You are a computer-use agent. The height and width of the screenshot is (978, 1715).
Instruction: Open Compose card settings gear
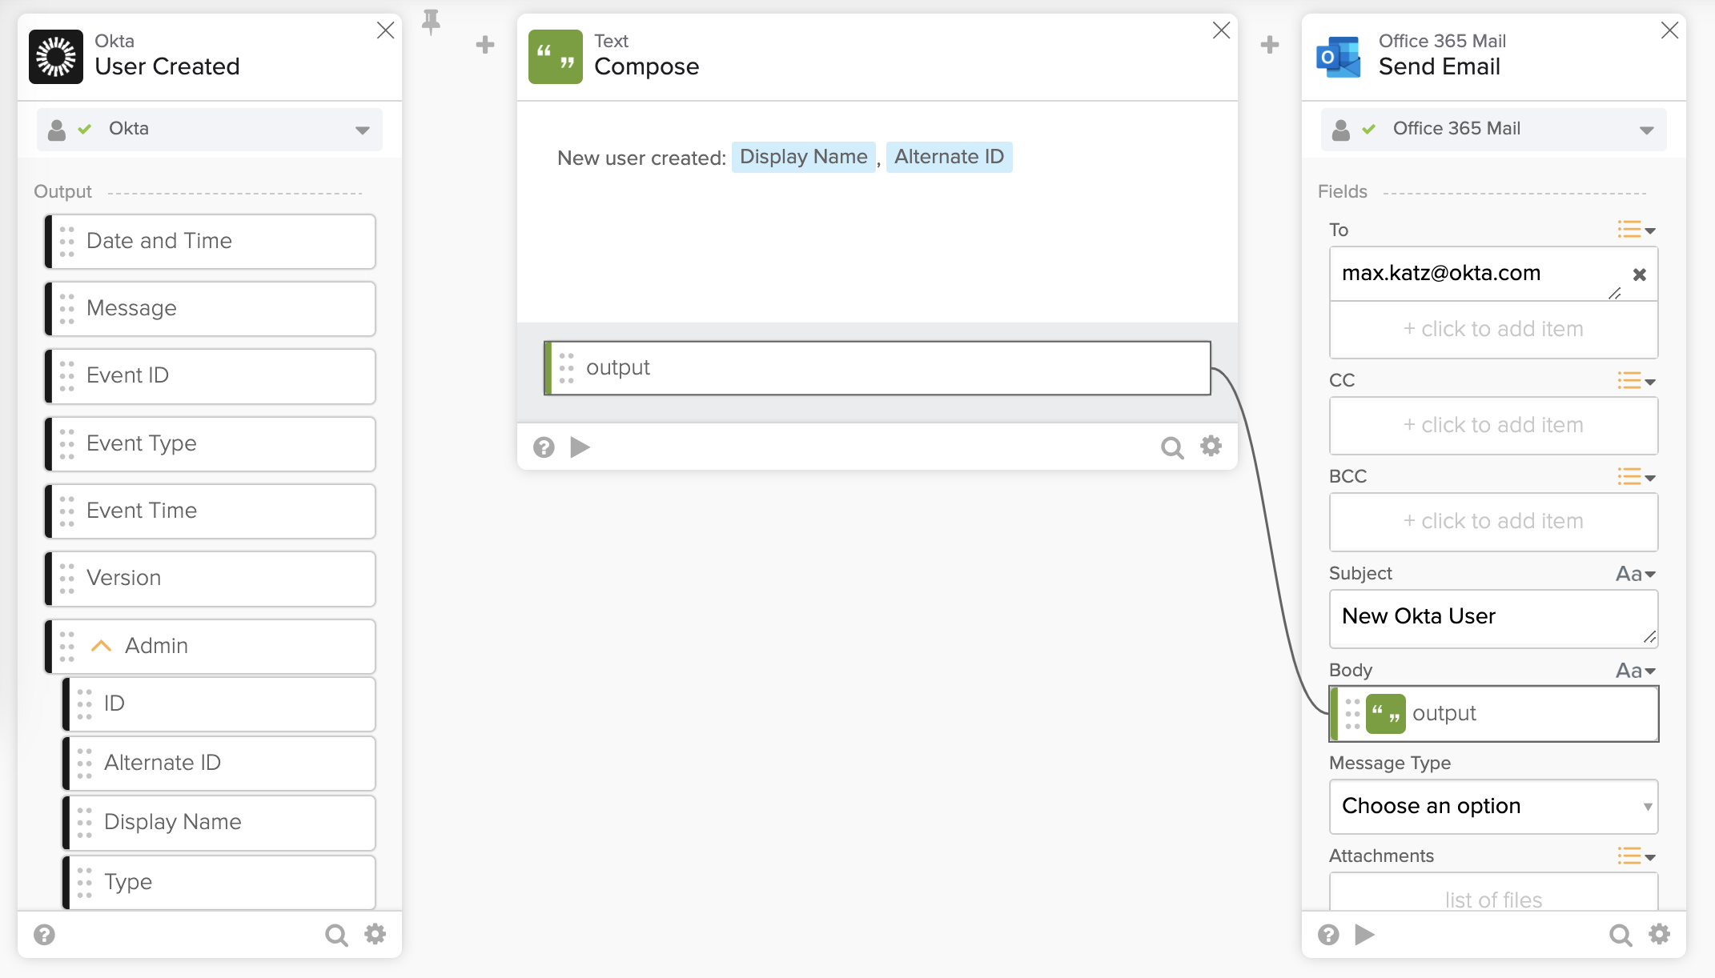tap(1211, 446)
